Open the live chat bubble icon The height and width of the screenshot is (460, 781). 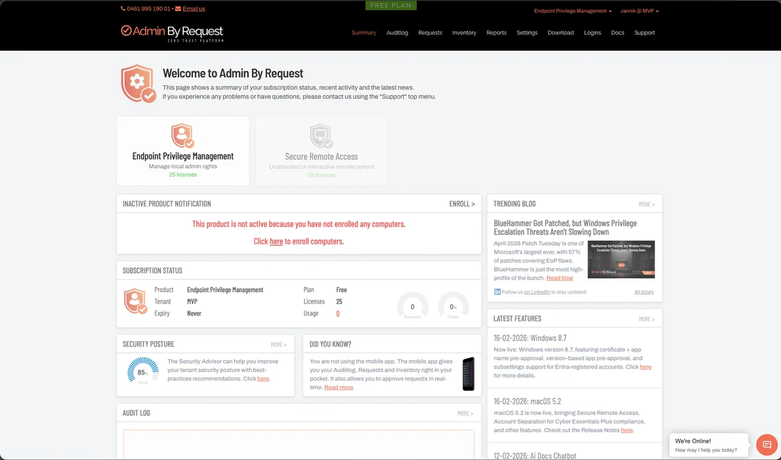[766, 445]
